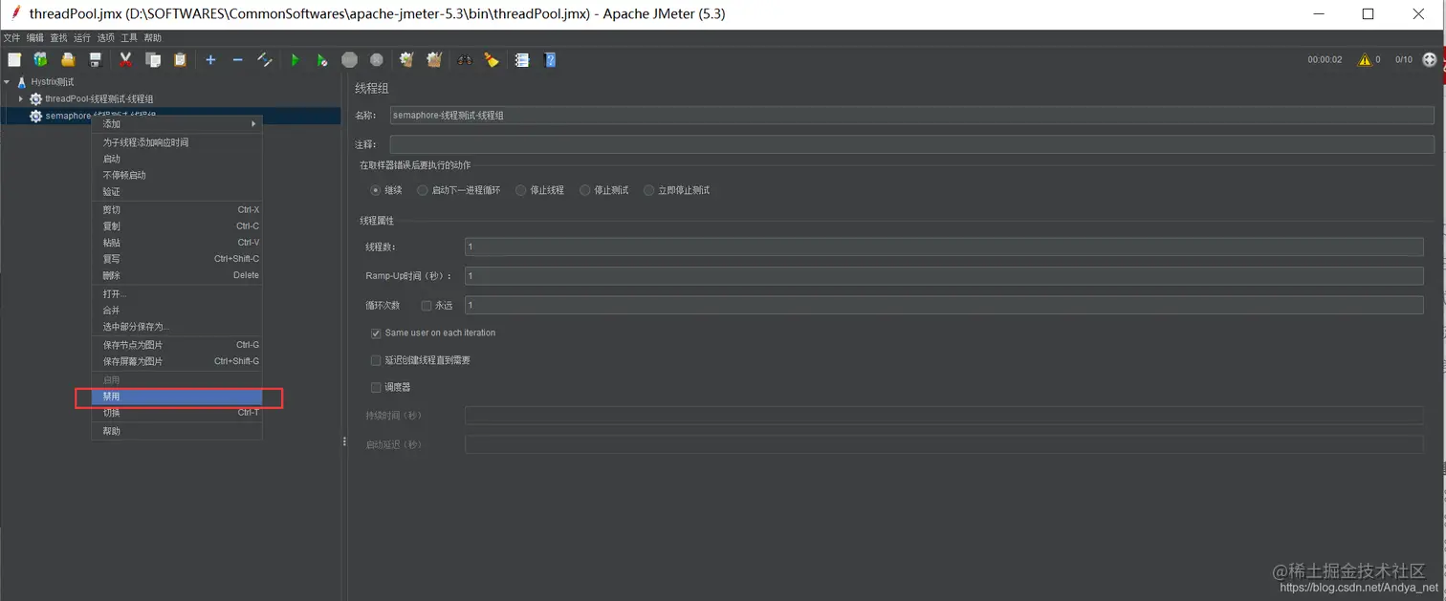Screen dimensions: 1446x601
Task: Choose 不停顿启动 in the context menu
Action: (176, 175)
